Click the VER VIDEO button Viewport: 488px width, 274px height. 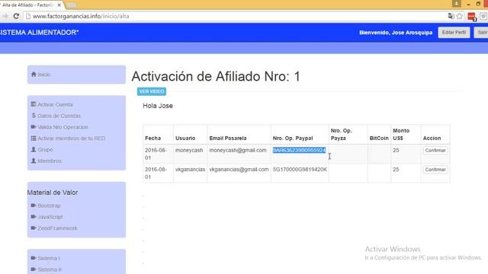click(x=152, y=91)
